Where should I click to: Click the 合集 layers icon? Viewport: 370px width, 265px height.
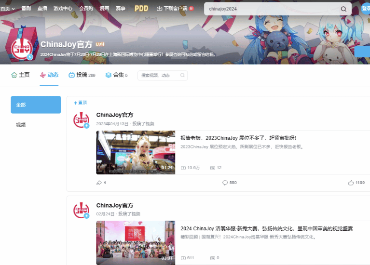click(109, 75)
